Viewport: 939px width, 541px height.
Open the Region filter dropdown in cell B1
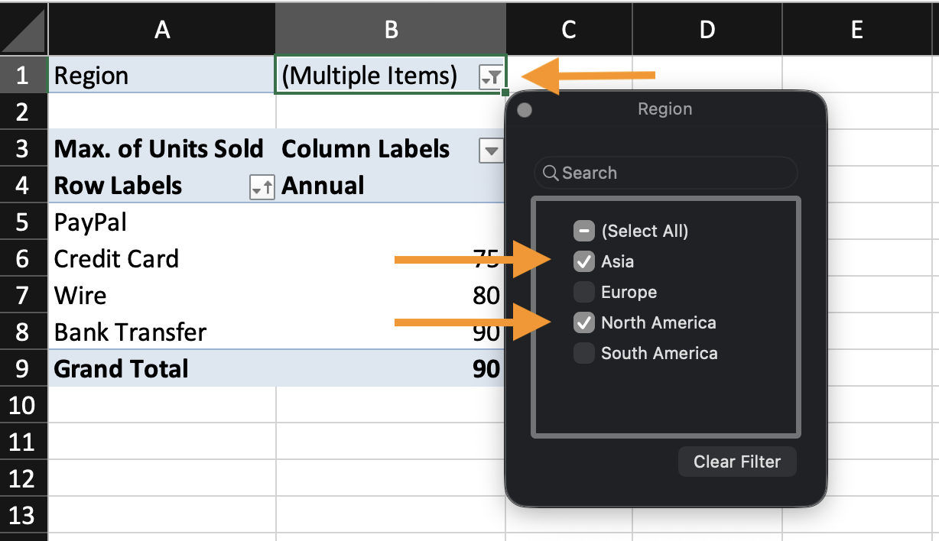tap(490, 76)
